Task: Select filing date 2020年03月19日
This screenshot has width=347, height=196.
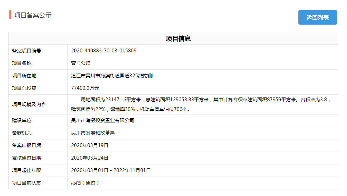Action: [90, 145]
